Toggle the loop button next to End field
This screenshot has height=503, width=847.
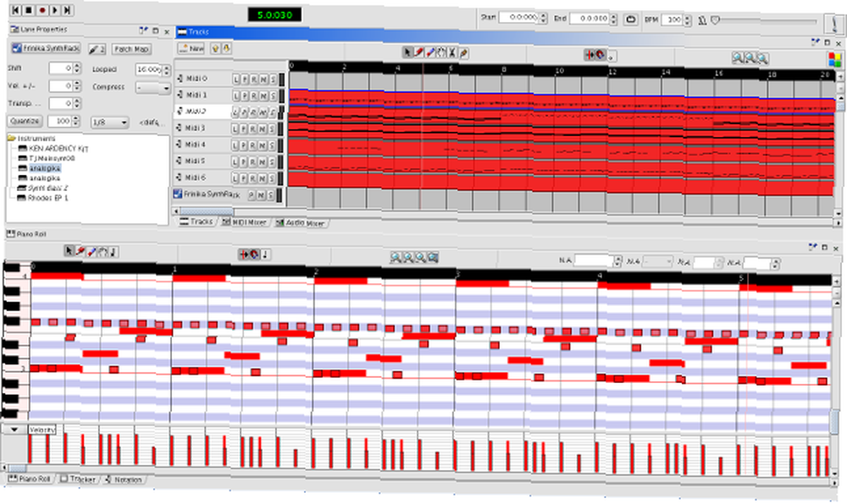[630, 19]
